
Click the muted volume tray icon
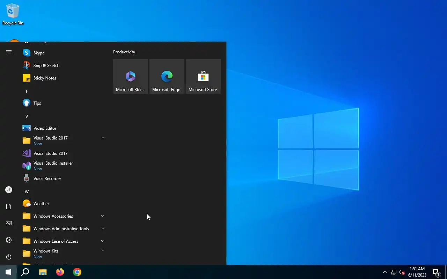click(402, 272)
